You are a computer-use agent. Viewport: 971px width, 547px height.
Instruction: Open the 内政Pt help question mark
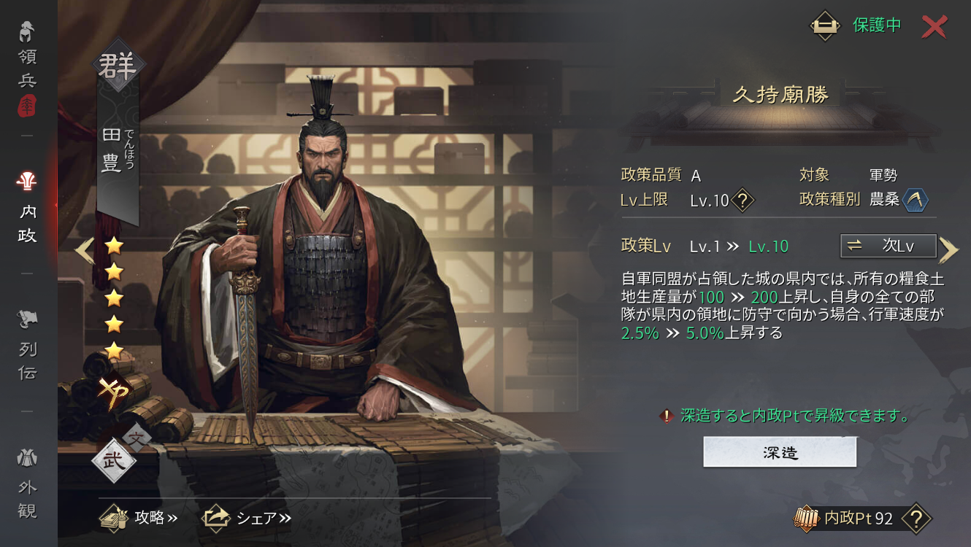(x=916, y=519)
